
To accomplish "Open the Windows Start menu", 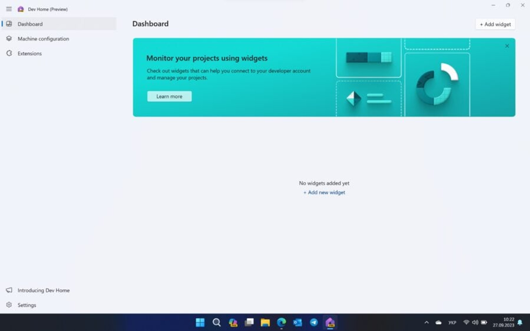I will point(200,322).
